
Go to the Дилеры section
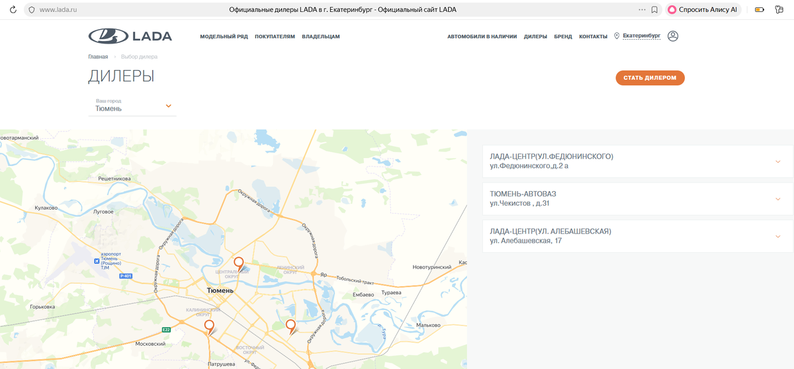point(535,37)
